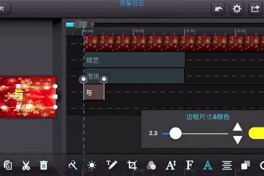Click the 边框尺寸&颜色 panel heading
Image resolution: width=264 pixels, height=176 pixels.
point(208,117)
